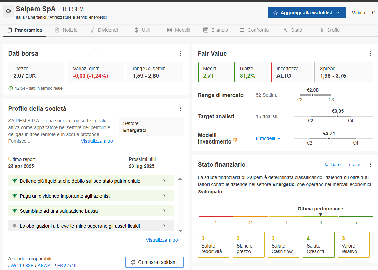This screenshot has width=378, height=270.
Task: Expand 'Detiene più liquidità che debito' insight
Action: point(164,181)
